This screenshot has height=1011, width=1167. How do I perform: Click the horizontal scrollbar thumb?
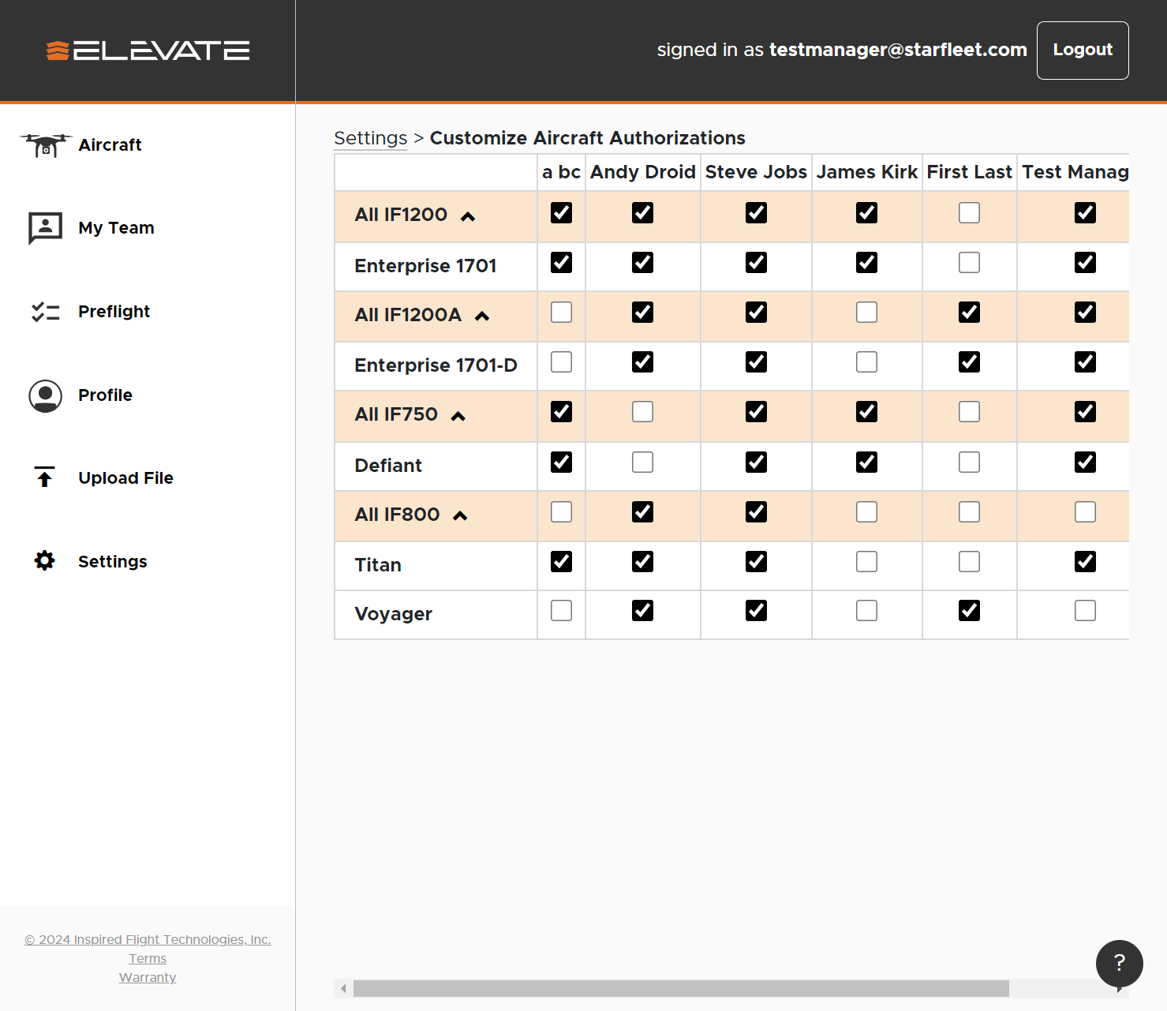pos(680,988)
